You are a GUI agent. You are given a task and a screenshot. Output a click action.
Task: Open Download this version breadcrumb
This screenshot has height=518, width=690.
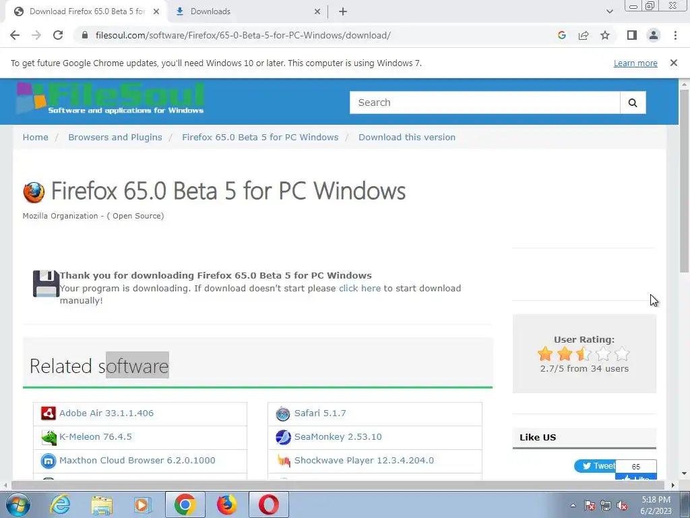406,137
